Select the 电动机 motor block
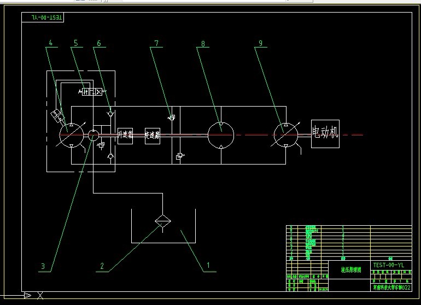 (325, 134)
